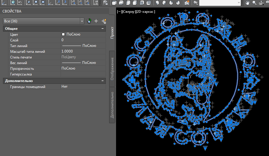Select SE Isometric view
The height and width of the screenshot is (156, 269).
pos(164,3)
